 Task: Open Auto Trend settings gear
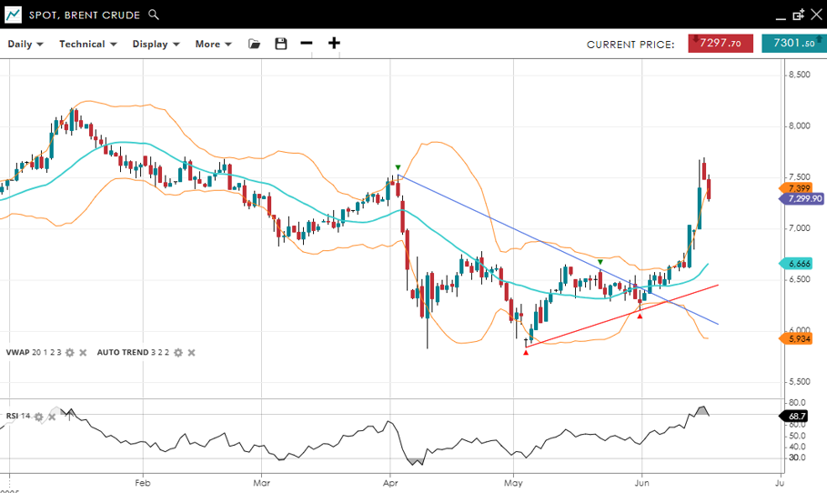point(178,352)
